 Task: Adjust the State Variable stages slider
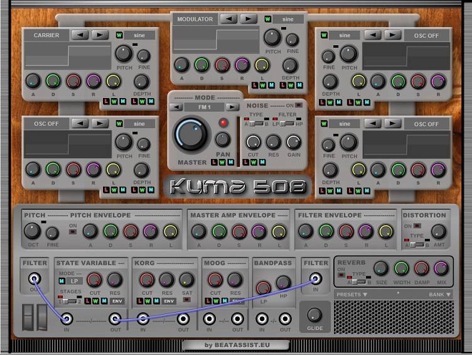coord(67,302)
